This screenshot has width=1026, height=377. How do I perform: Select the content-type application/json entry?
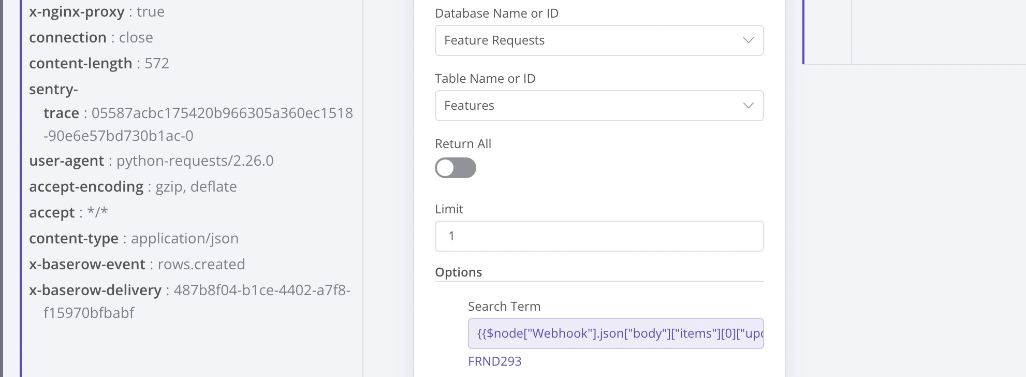click(134, 238)
